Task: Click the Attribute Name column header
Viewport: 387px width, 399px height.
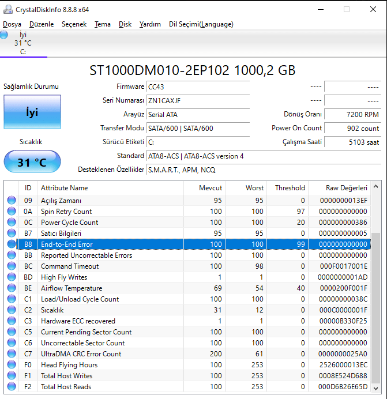Action: 110,188
